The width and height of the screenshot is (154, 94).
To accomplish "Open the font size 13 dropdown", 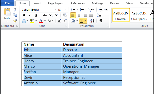I will pos(66,10).
